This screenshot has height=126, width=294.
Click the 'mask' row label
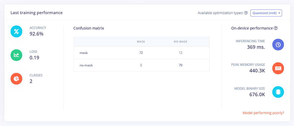[84, 53]
